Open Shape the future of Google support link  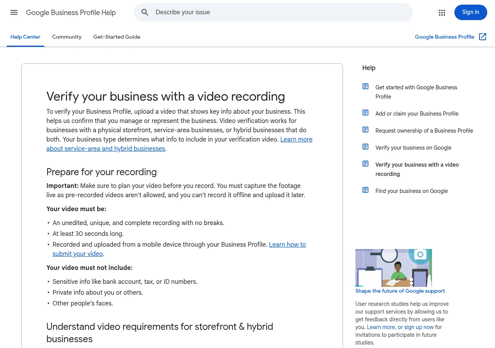coord(400,291)
